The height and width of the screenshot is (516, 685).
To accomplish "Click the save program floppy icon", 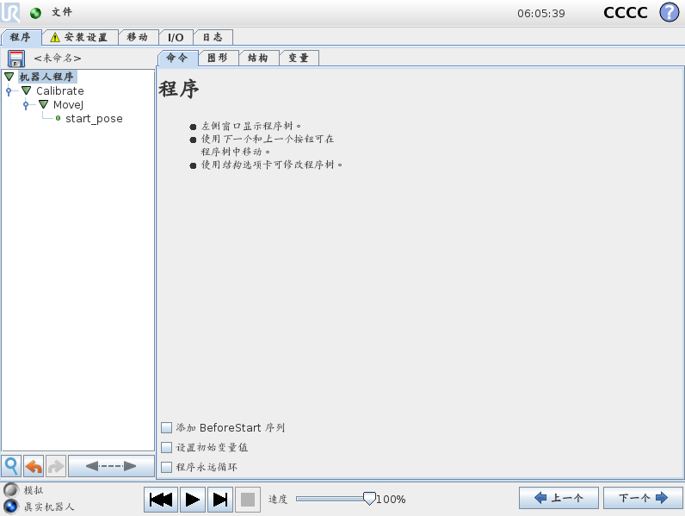I will [16, 59].
